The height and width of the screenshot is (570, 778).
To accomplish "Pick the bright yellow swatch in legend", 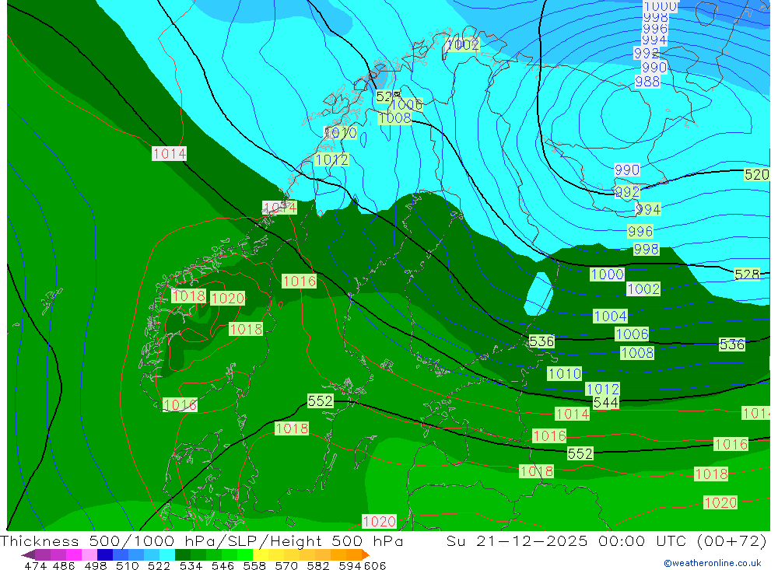I will (x=261, y=554).
